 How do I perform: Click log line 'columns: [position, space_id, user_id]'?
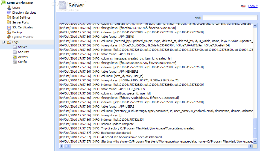(x=105, y=93)
